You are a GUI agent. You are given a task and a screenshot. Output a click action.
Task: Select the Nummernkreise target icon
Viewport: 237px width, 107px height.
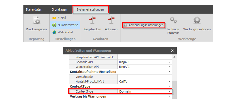coord(54,25)
